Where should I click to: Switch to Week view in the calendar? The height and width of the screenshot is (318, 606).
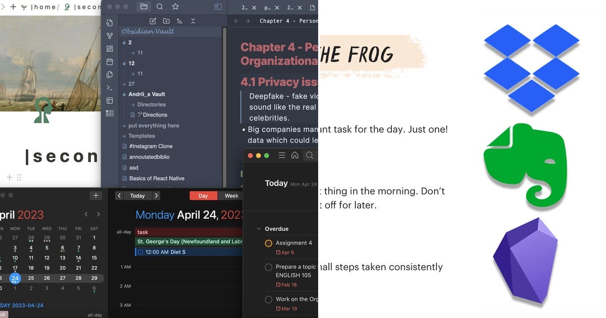231,195
